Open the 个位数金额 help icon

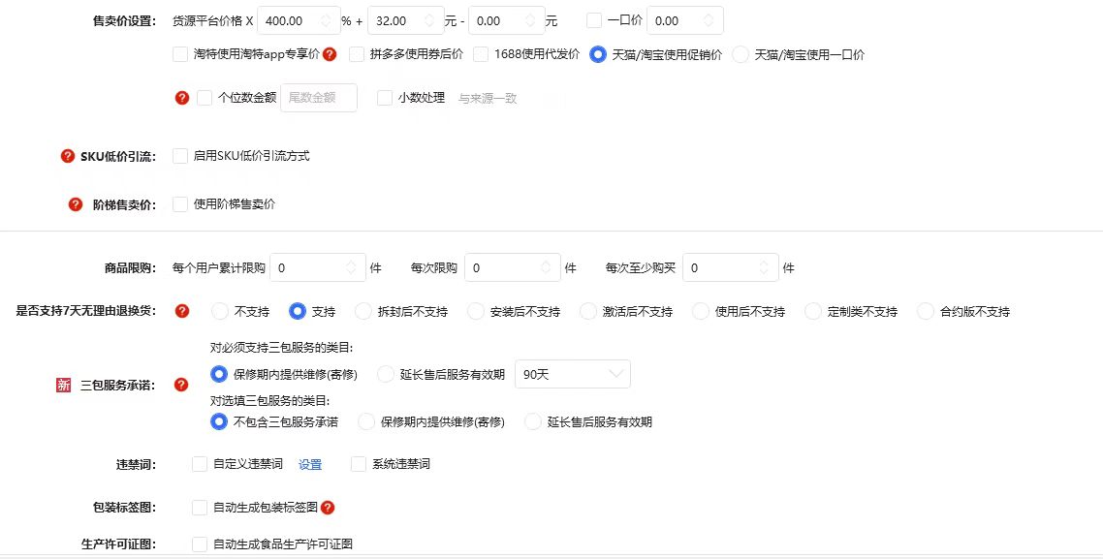180,97
